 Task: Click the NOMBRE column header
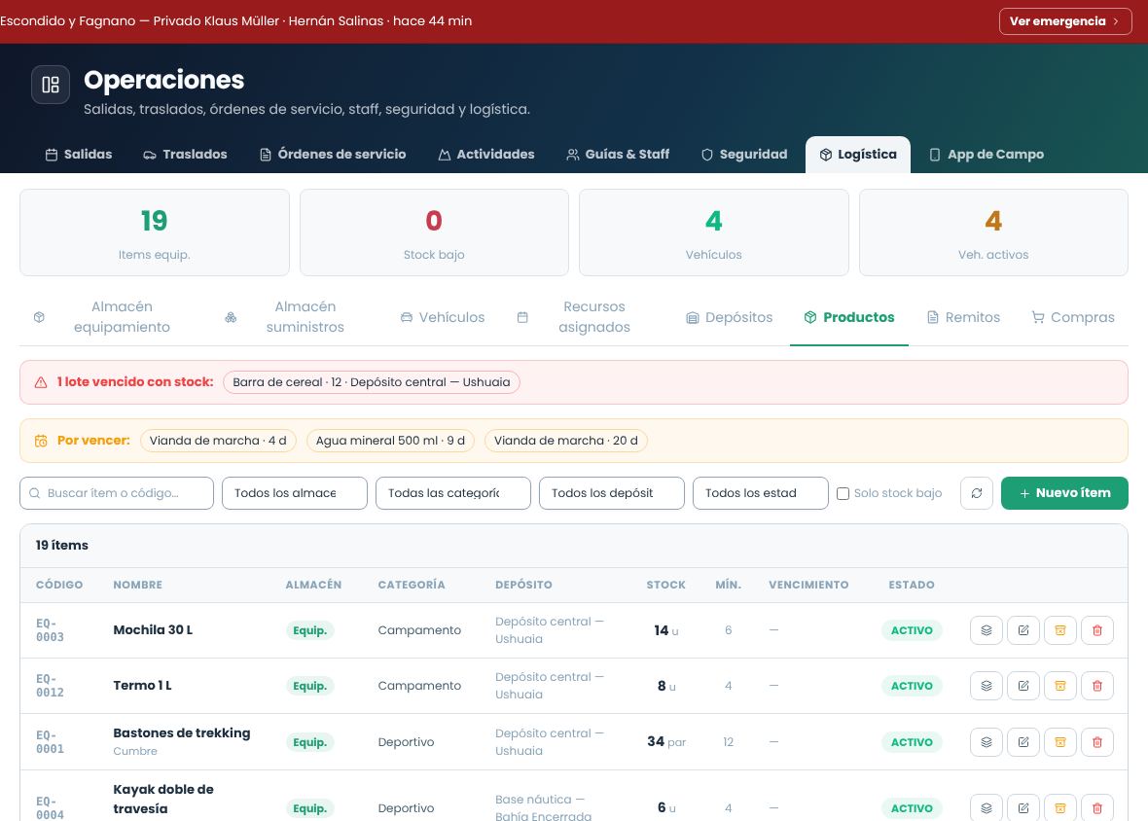point(137,585)
